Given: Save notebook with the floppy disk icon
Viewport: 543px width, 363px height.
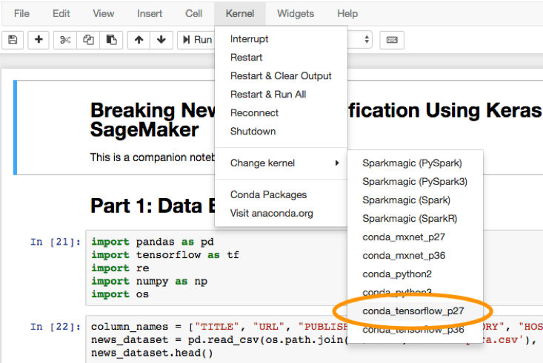Looking at the screenshot, I should tap(13, 40).
